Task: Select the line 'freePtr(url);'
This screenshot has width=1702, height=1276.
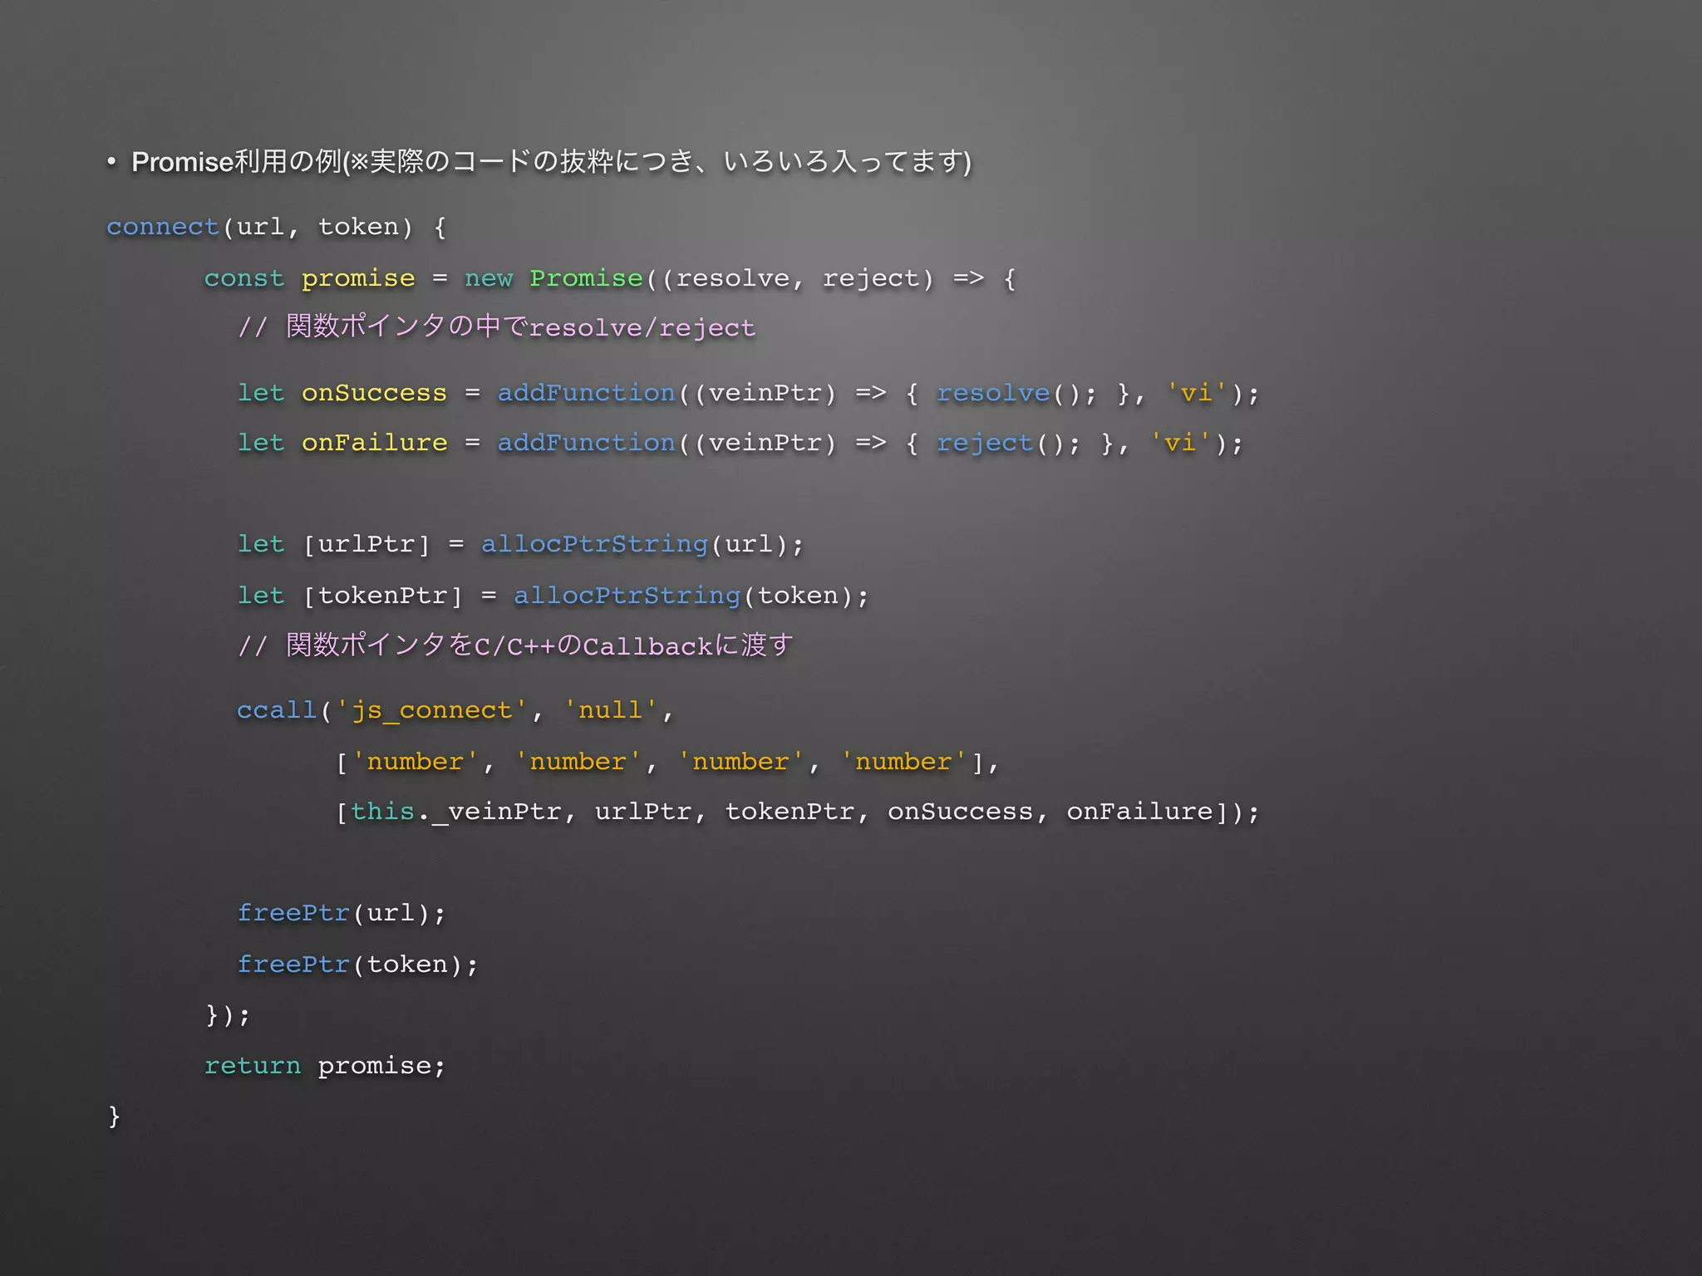Action: pos(342,913)
